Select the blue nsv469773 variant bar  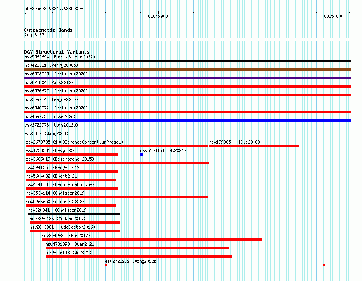[x=187, y=120]
